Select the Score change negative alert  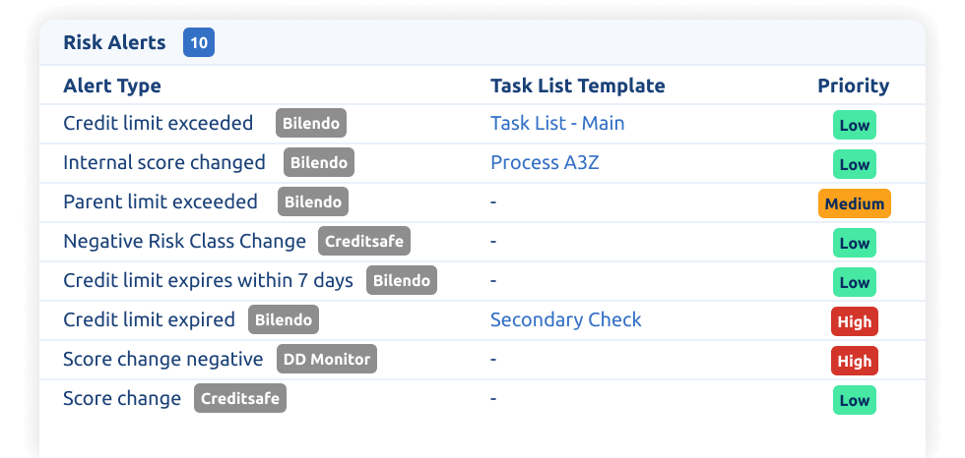click(x=162, y=360)
